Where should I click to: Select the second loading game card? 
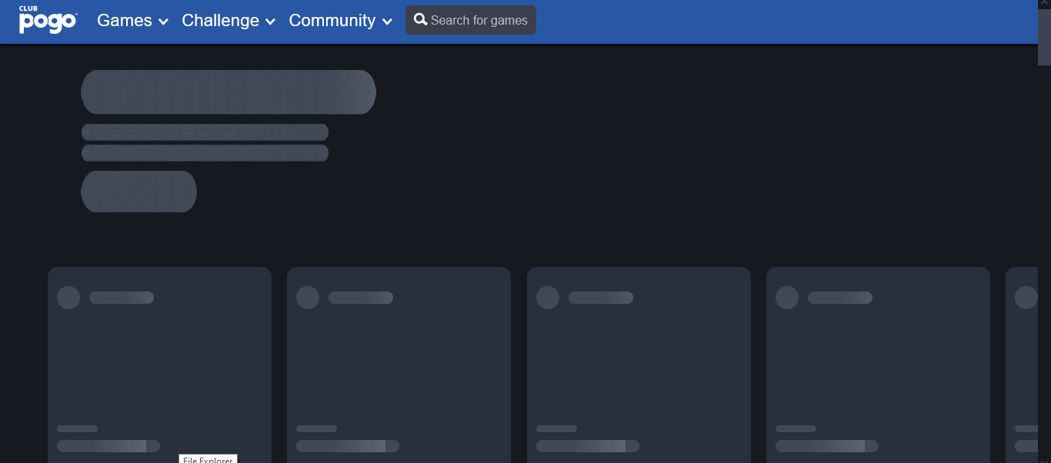(399, 361)
